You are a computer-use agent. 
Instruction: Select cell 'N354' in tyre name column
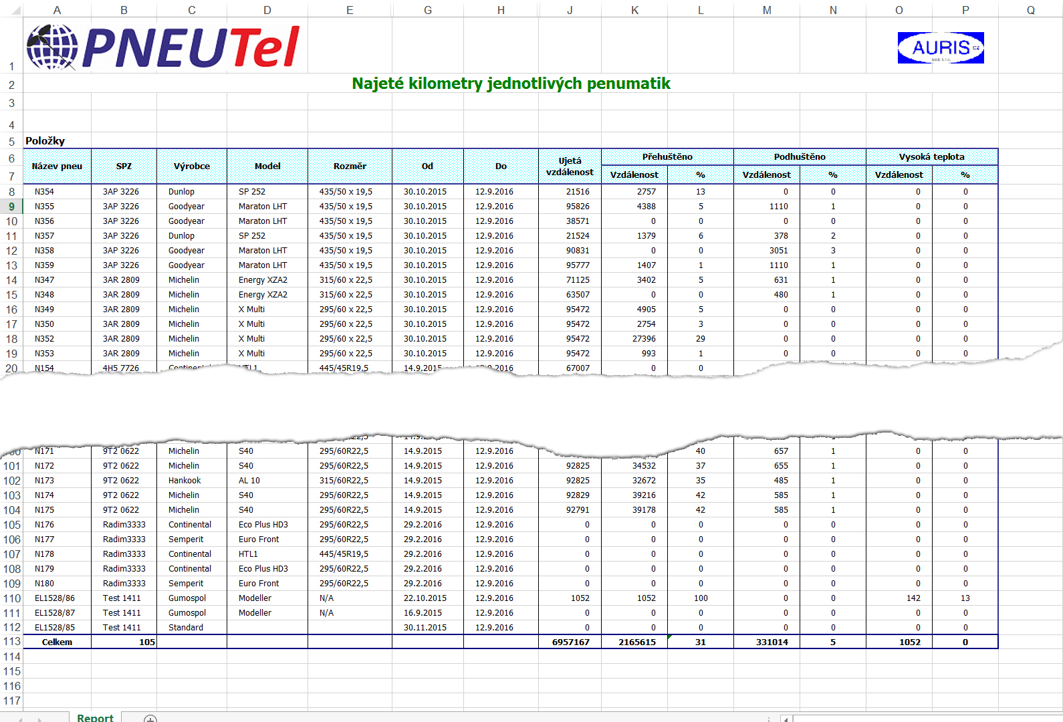[x=57, y=192]
